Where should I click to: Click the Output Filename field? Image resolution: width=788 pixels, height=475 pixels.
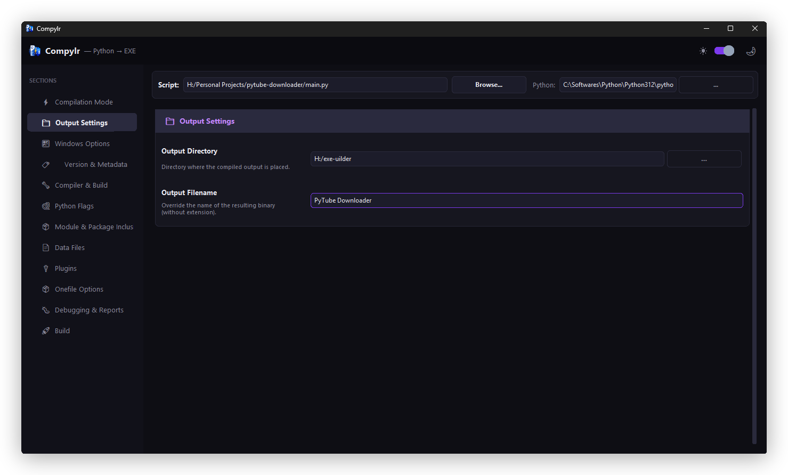click(527, 200)
